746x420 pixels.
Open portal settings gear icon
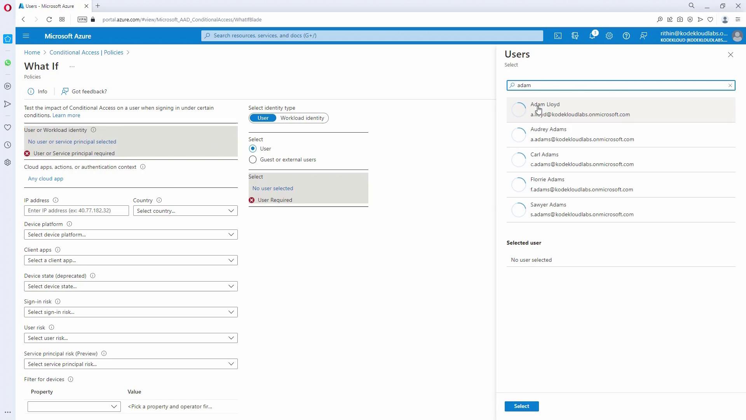pos(609,36)
